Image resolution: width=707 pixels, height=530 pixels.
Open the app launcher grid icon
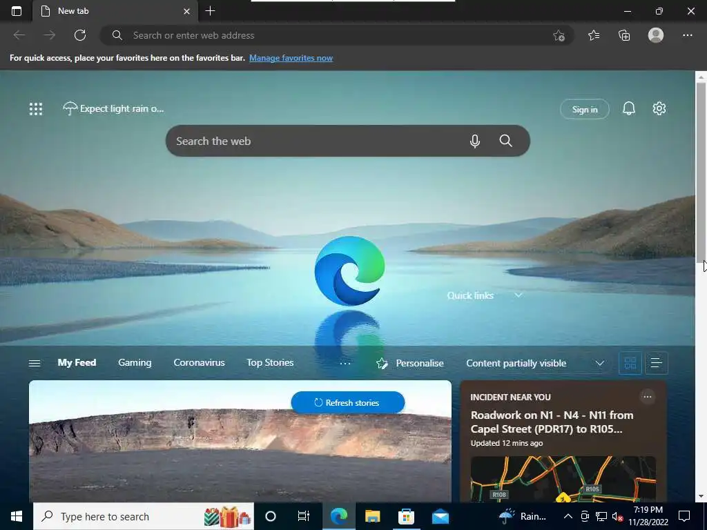36,108
